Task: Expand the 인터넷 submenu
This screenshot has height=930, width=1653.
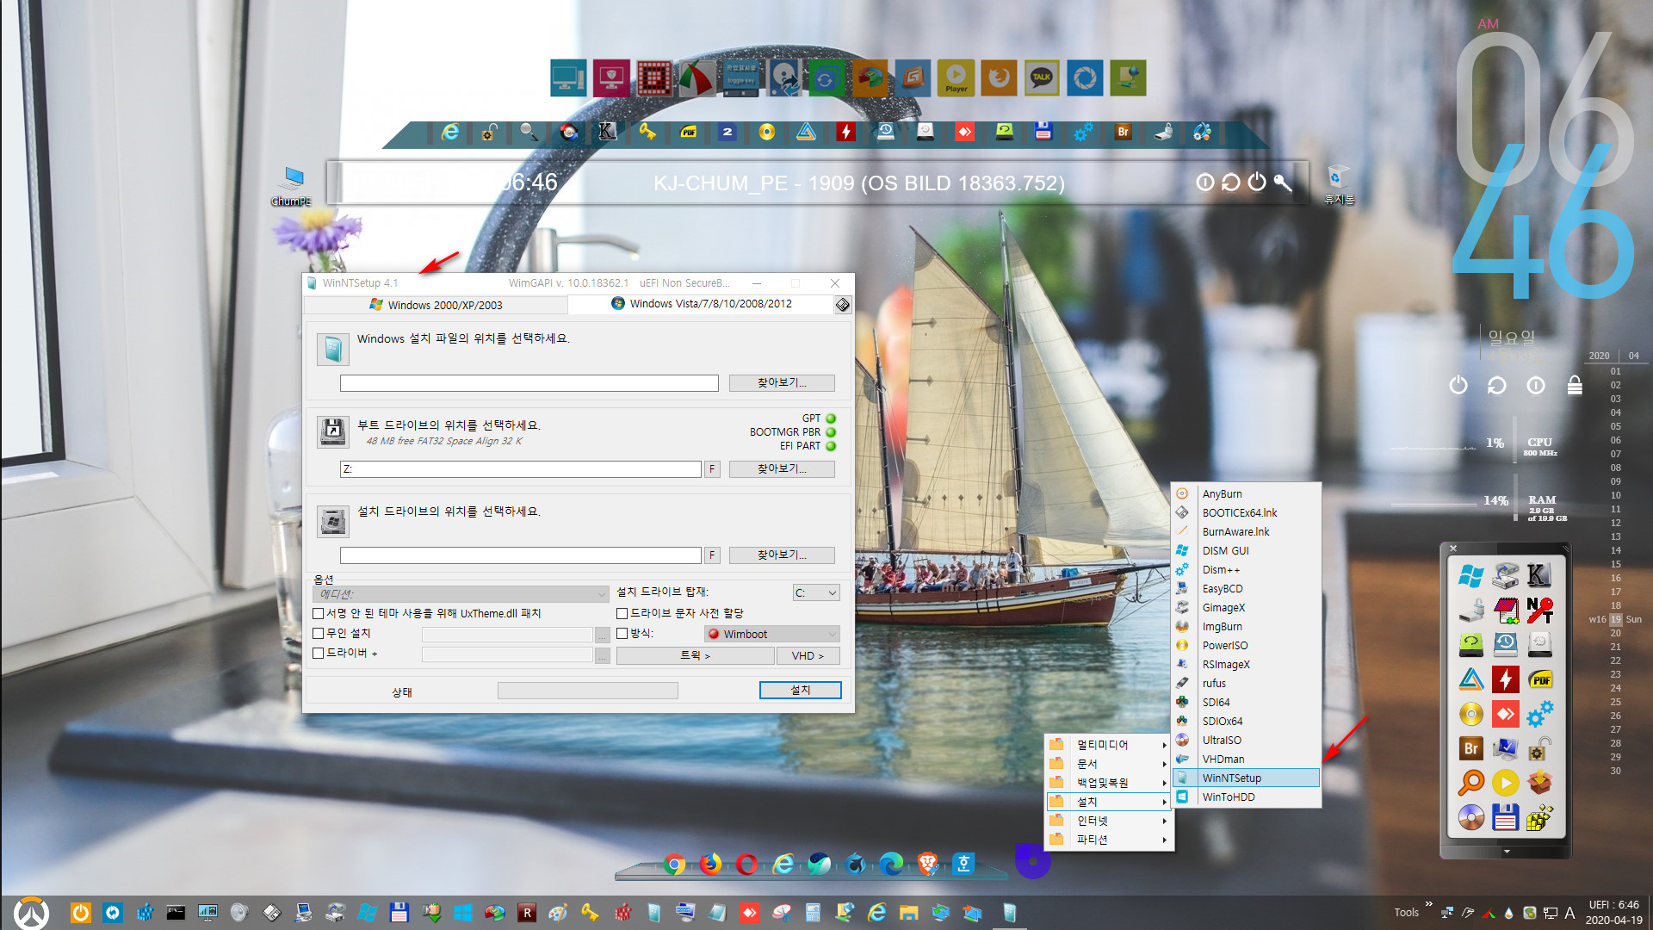Action: point(1109,821)
